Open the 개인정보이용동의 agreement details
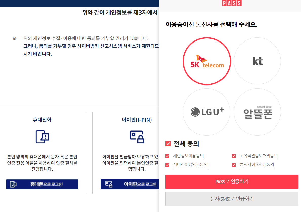Viewport: 301px width, 212px height. [189, 156]
